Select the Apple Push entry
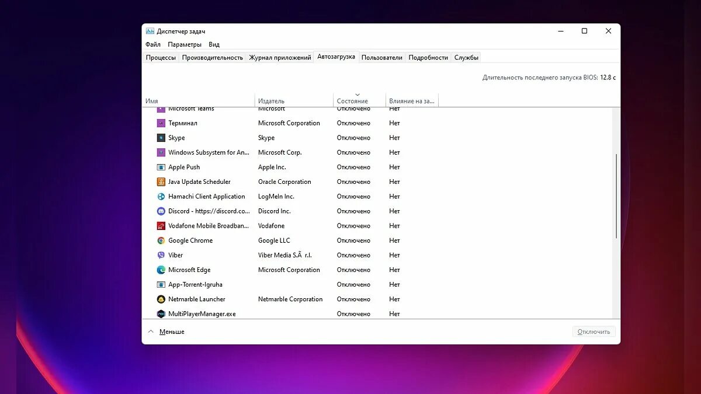 tap(184, 167)
